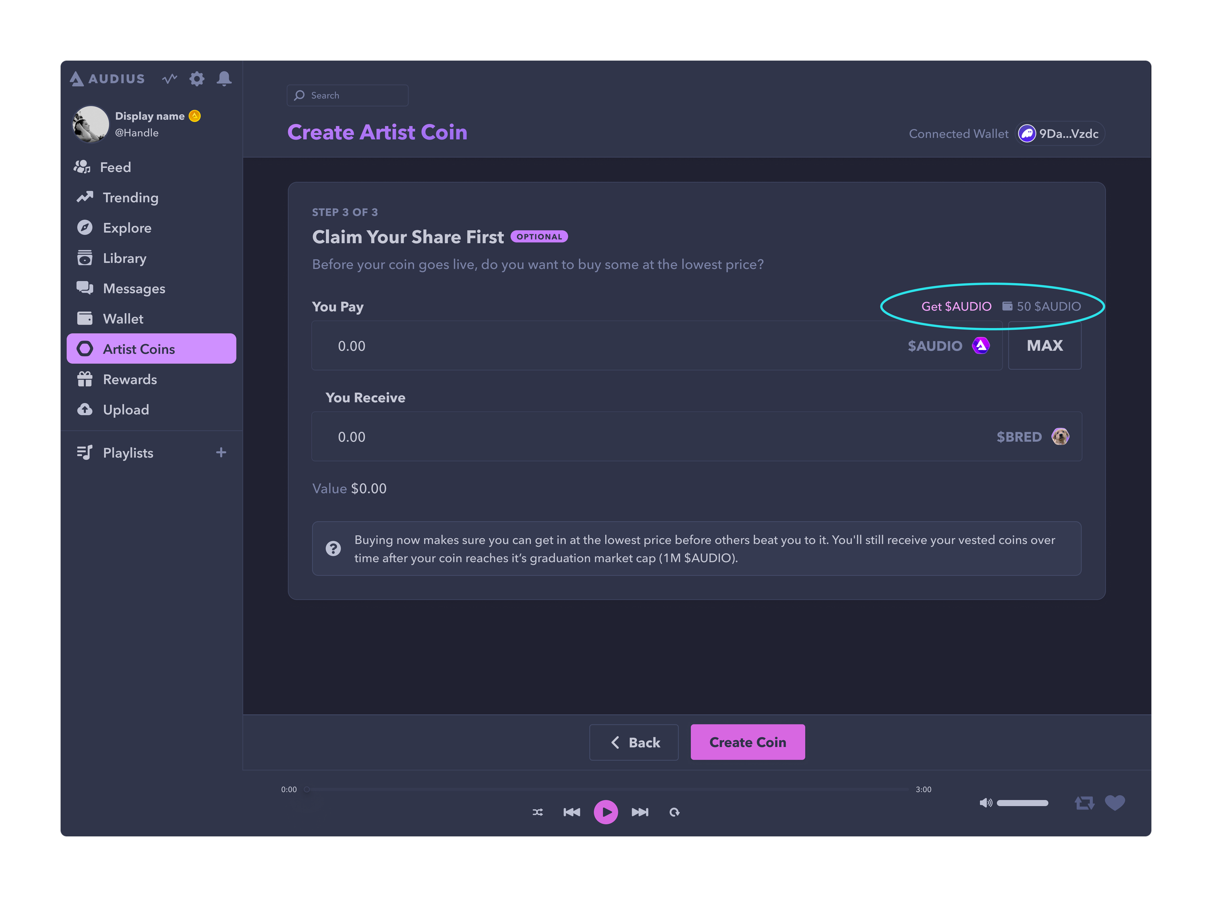Screen dimensions: 1212x897
Task: Go to previous track
Action: [572, 812]
